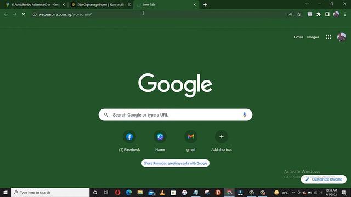The height and width of the screenshot is (197, 351).
Task: Open the Google account avatar on page
Action: (x=342, y=37)
